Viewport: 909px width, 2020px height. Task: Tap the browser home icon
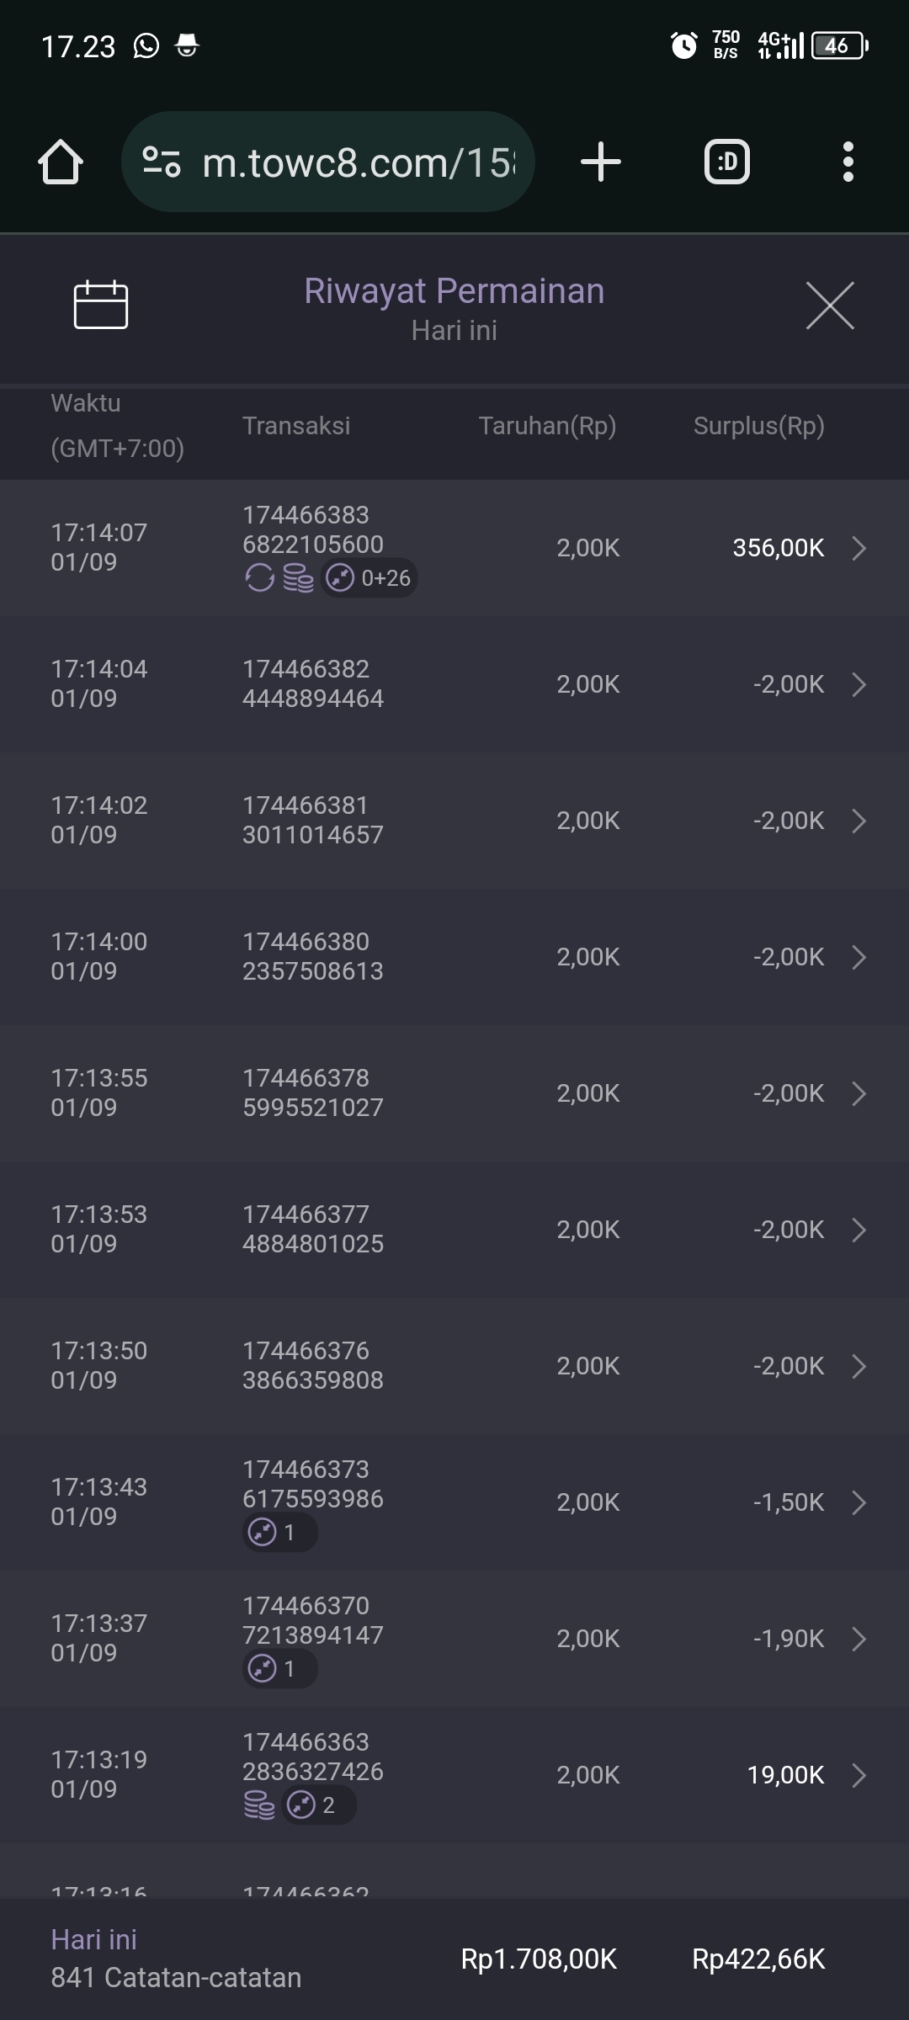(x=61, y=162)
